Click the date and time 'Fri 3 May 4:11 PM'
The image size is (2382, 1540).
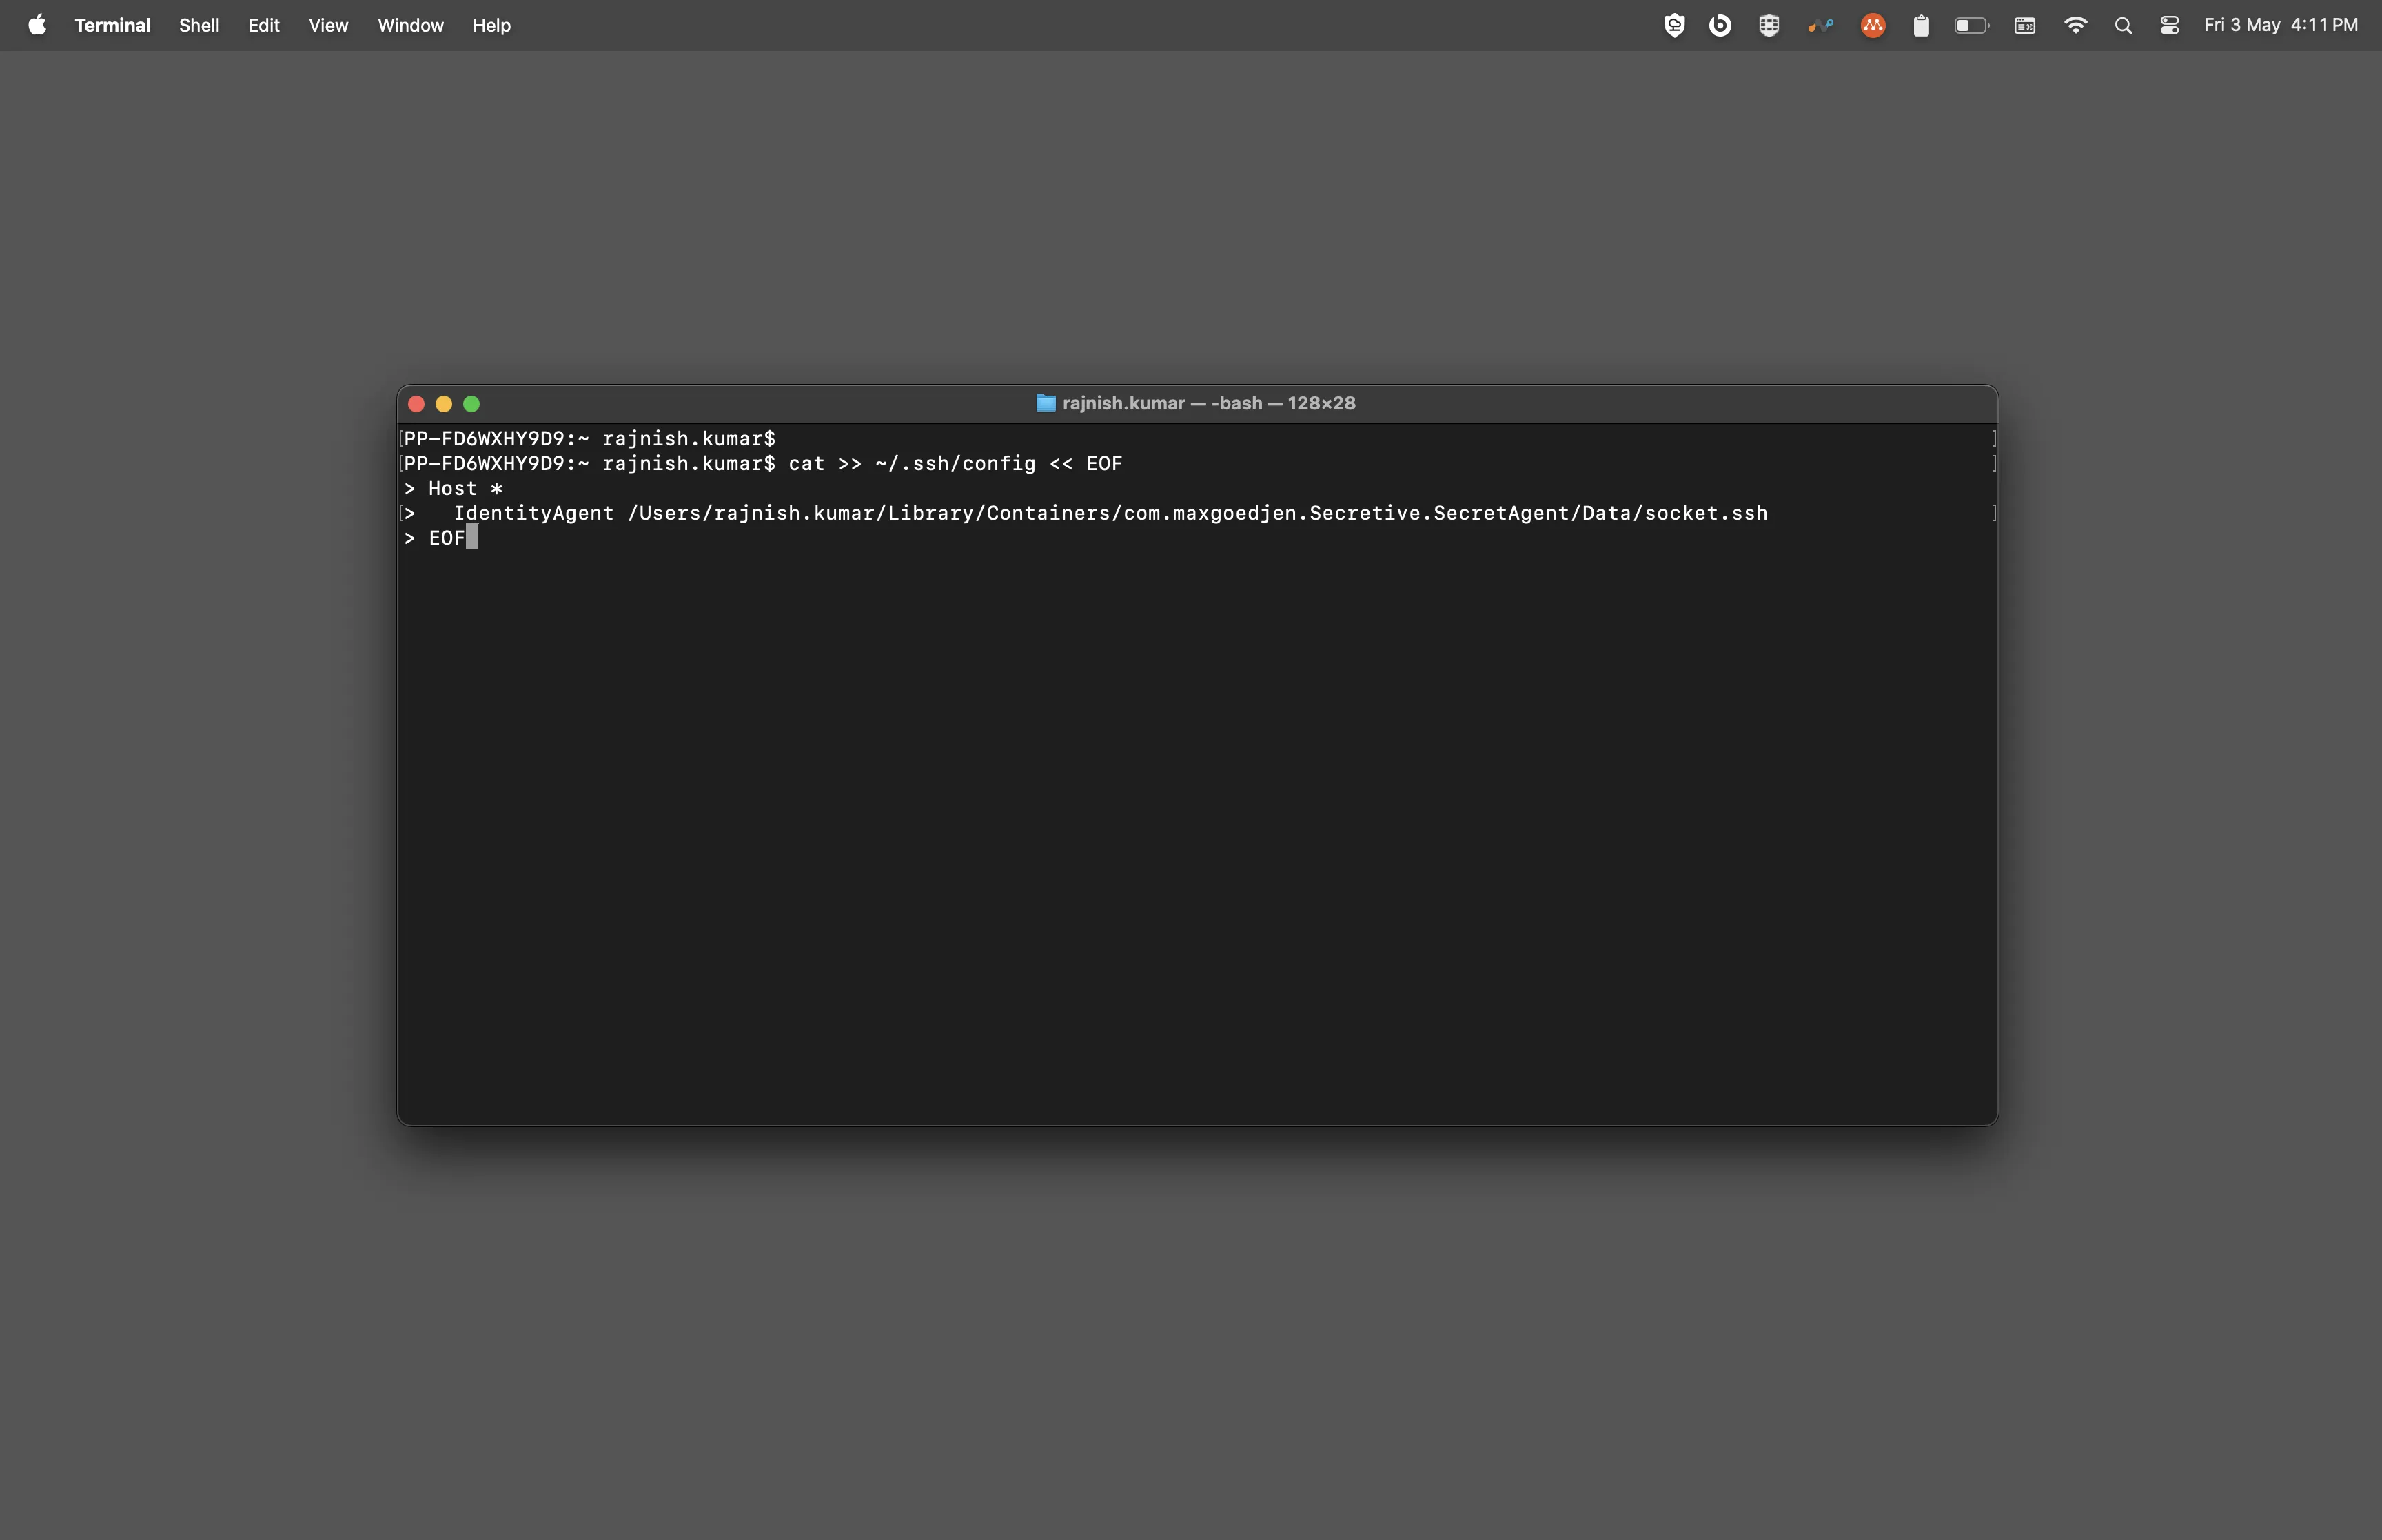pos(2281,25)
